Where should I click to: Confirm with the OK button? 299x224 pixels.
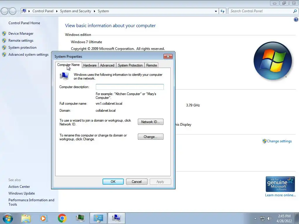click(113, 181)
